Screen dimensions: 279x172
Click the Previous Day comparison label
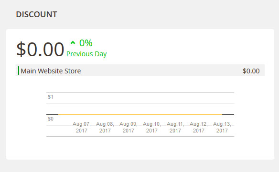[86, 54]
